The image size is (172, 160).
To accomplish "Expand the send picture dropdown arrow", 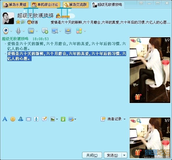I will [57, 119].
